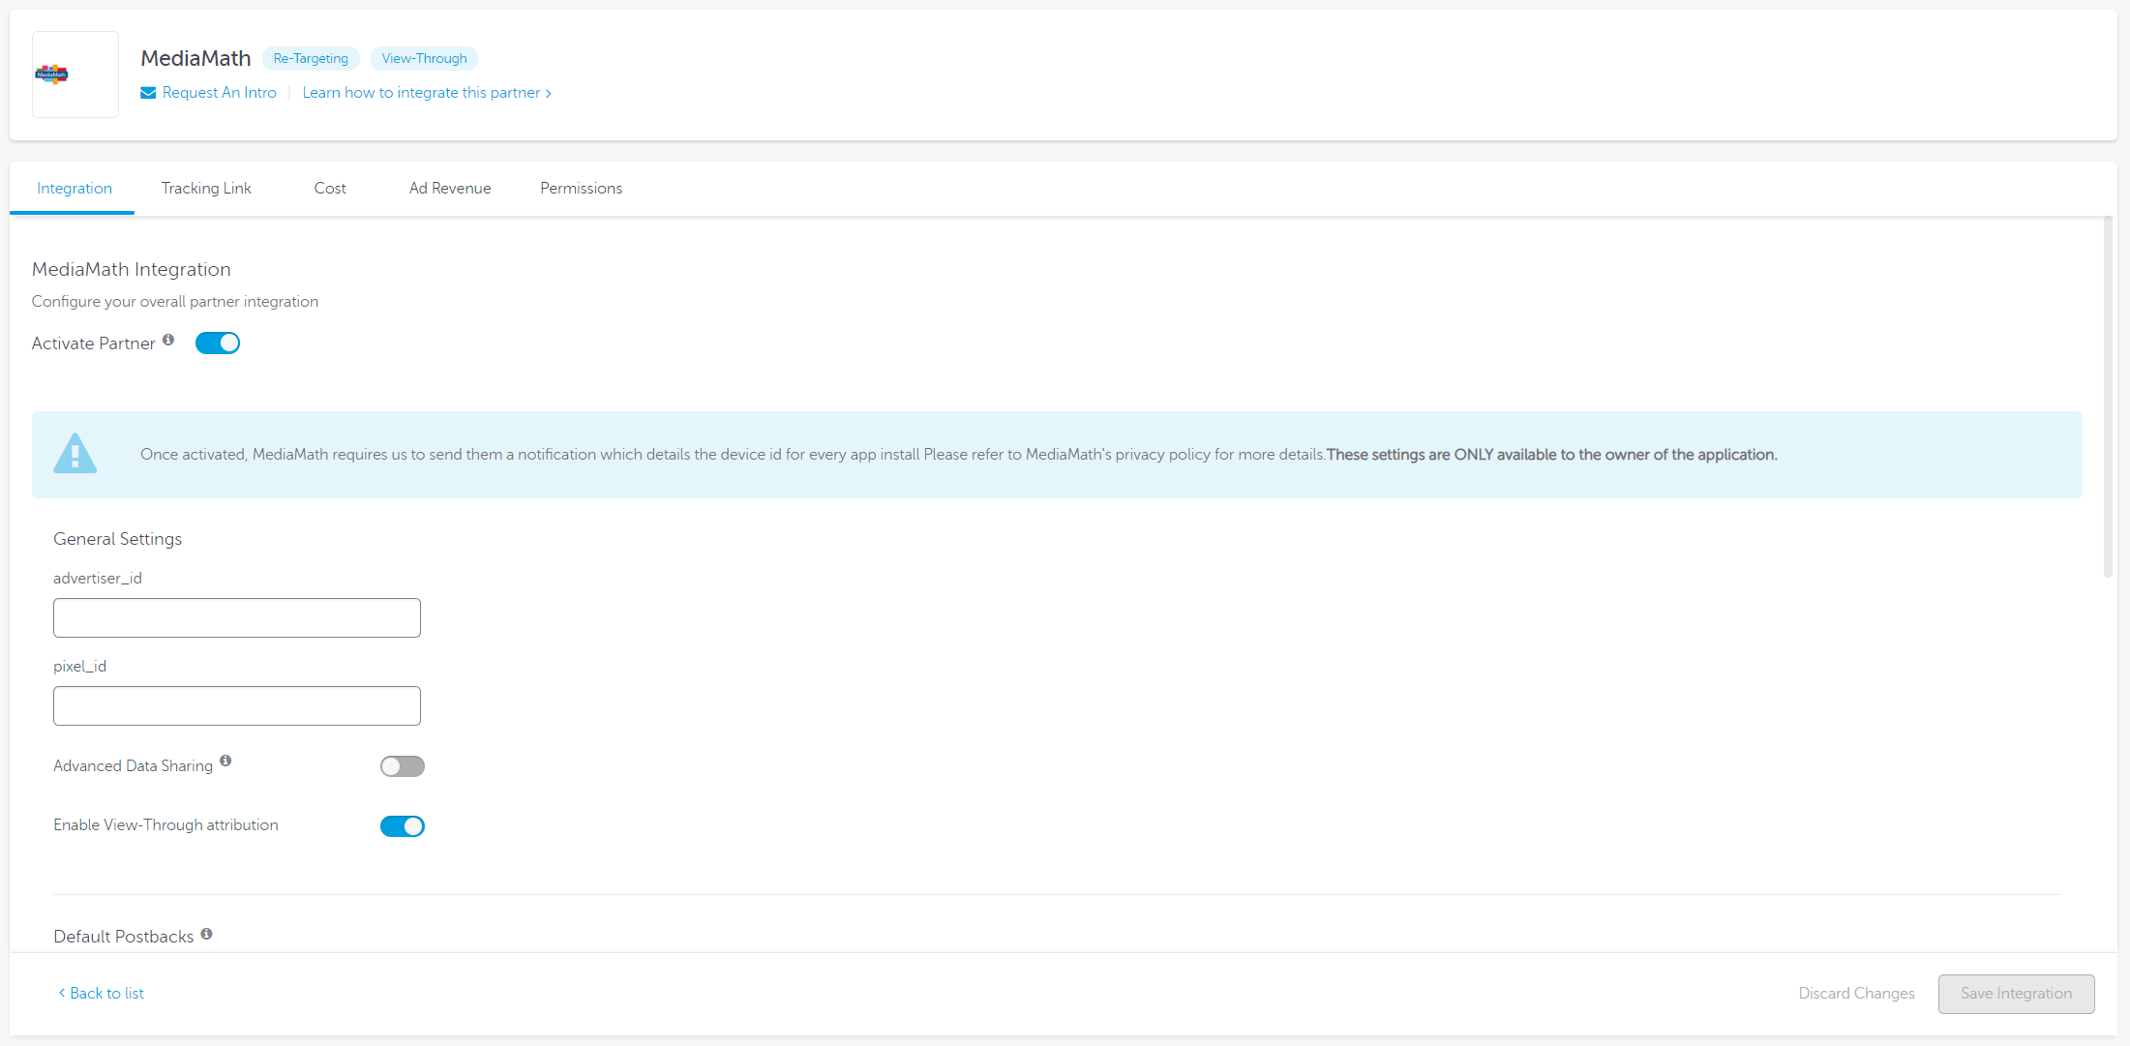Click the Default Postbacks heading text
2130x1046 pixels.
coord(124,937)
